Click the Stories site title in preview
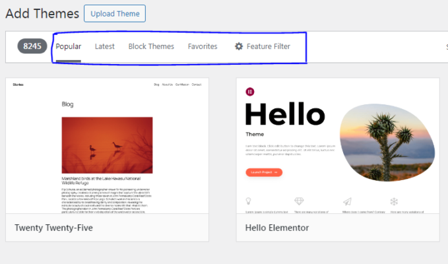The width and height of the screenshot is (448, 264). click(x=18, y=84)
